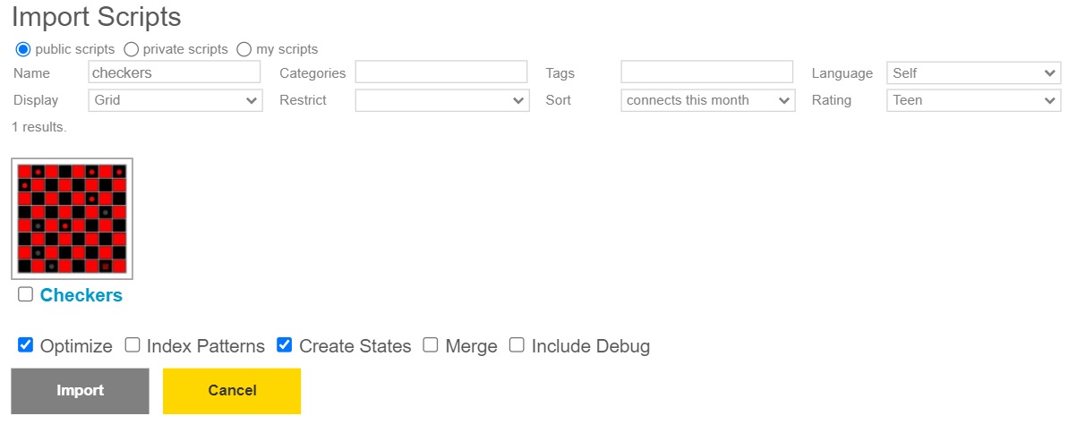Change the Sort by connects this month
This screenshot has width=1069, height=424.
[707, 100]
